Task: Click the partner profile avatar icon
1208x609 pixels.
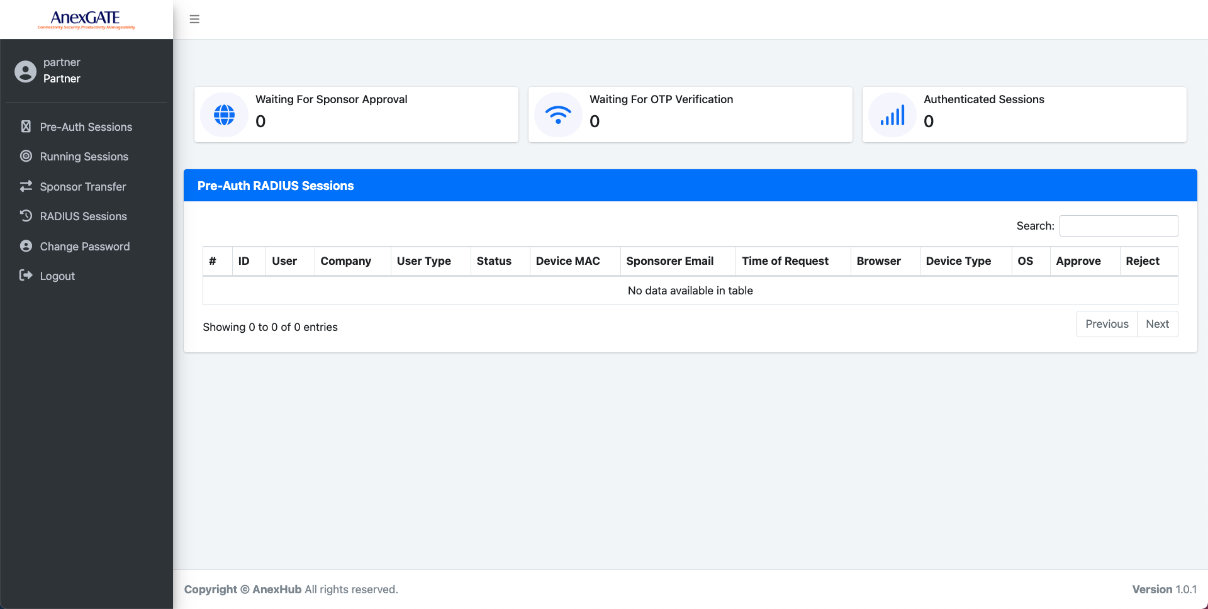Action: coord(26,71)
